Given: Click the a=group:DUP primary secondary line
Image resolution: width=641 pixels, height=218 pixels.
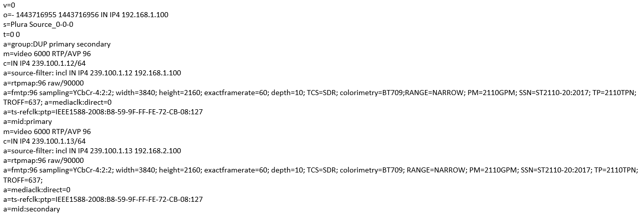Looking at the screenshot, I should coord(57,44).
